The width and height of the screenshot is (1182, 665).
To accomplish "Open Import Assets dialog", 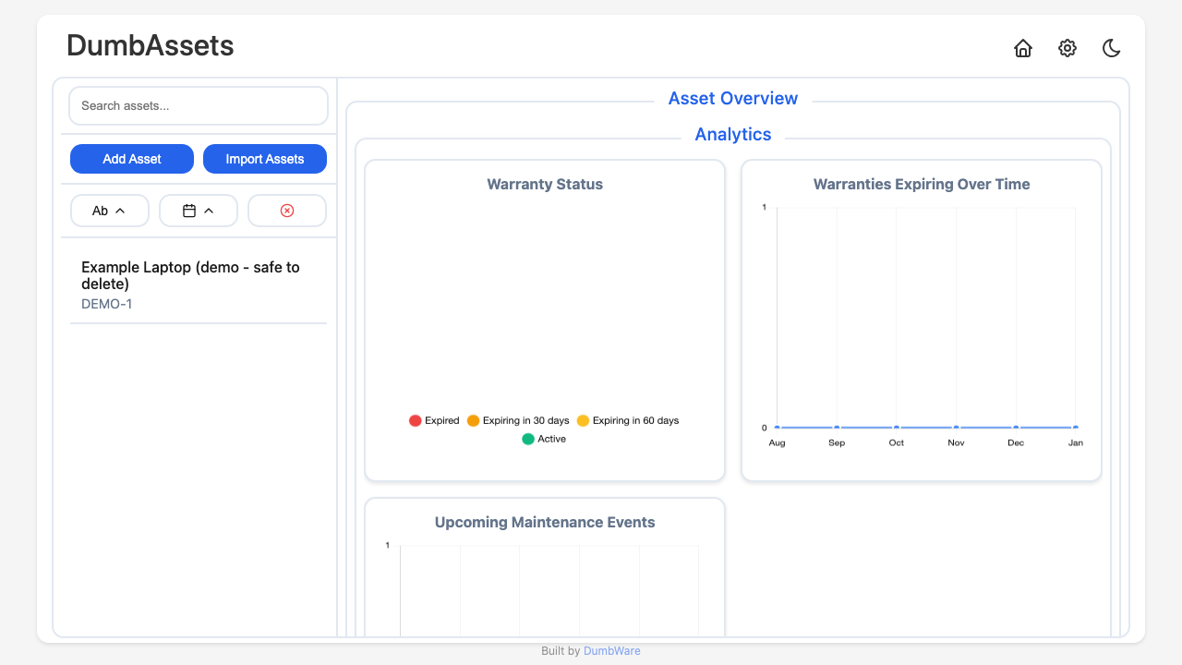I will (x=265, y=159).
